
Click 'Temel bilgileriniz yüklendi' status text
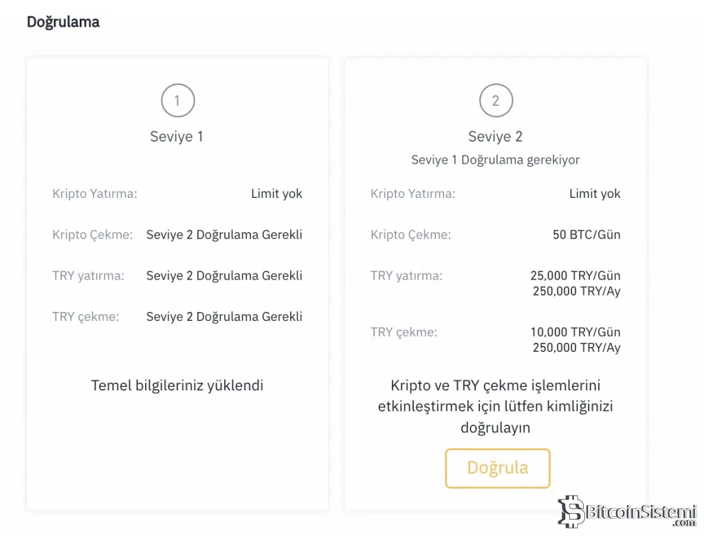tap(177, 385)
